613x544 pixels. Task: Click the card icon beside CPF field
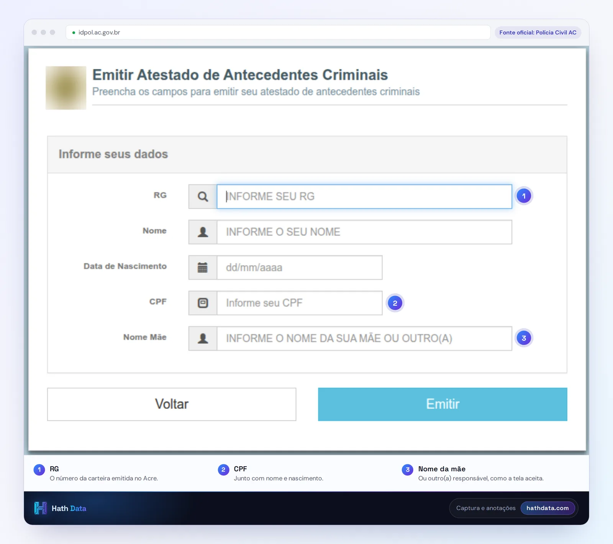203,303
